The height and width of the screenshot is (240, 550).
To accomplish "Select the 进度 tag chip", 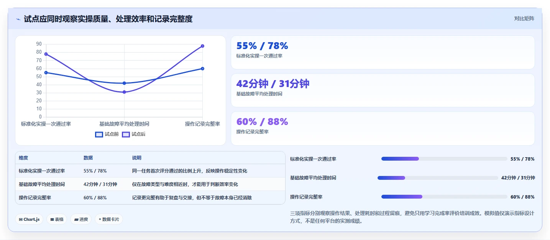I will 81,219.
